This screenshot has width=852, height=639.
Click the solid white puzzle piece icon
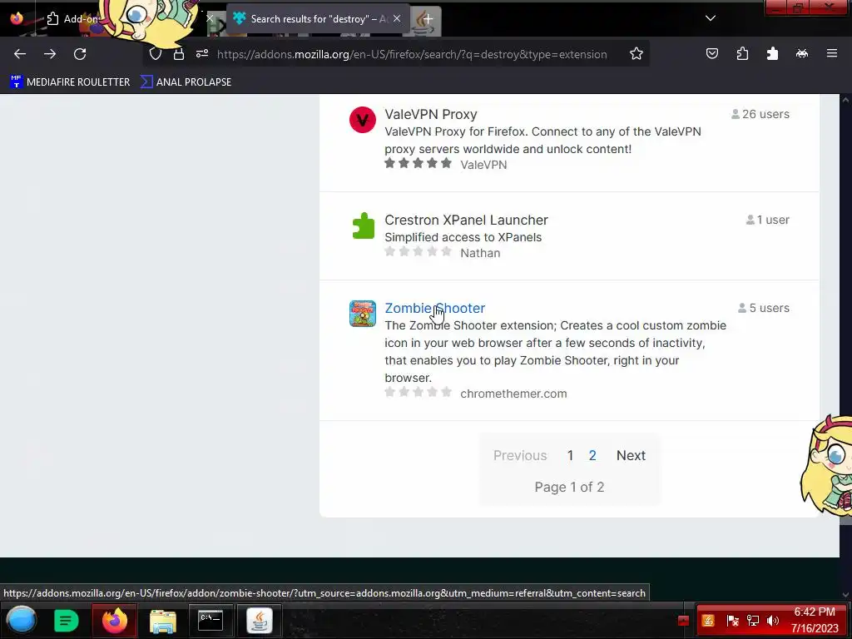[x=772, y=54]
